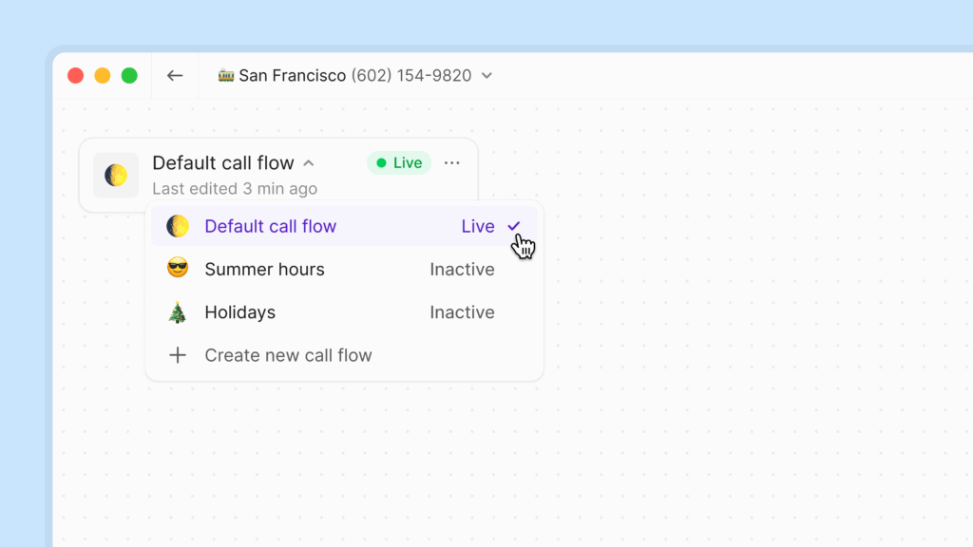Select Summer hours from the call flow list

tap(264, 270)
